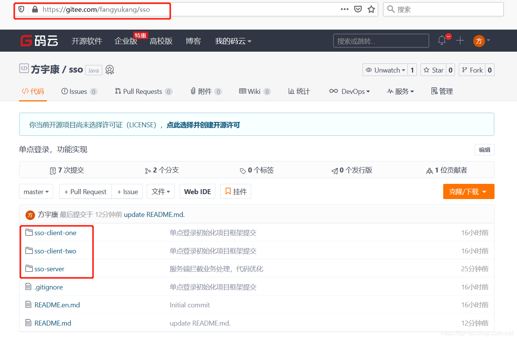The image size is (517, 340).
Task: Click the Gitee 码云 logo
Action: coord(39,41)
